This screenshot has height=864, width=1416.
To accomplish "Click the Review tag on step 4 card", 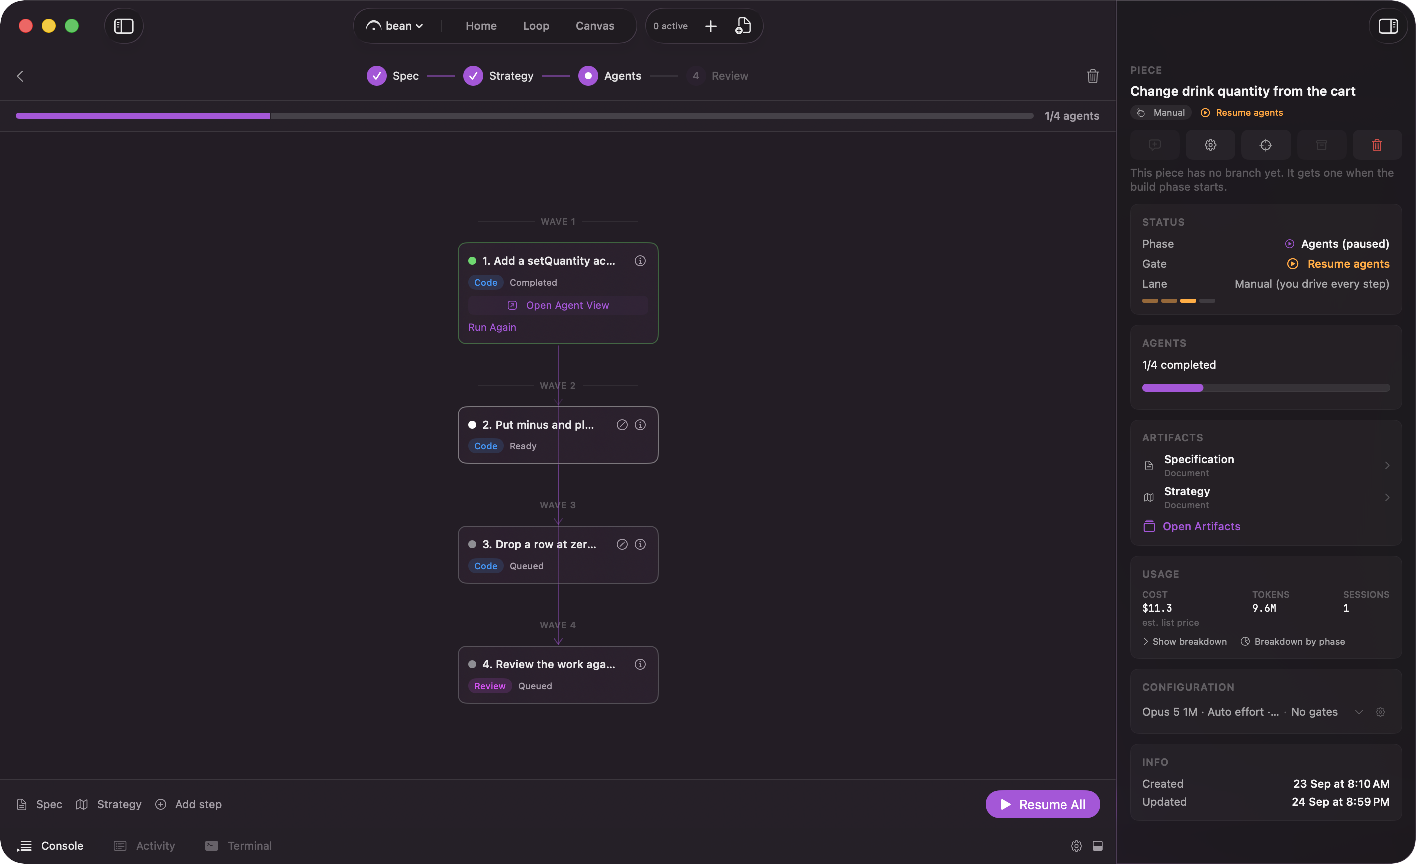I will pos(490,685).
